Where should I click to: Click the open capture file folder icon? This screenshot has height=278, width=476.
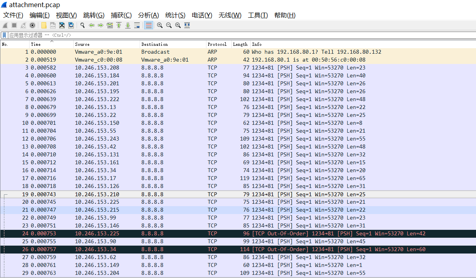44,25
